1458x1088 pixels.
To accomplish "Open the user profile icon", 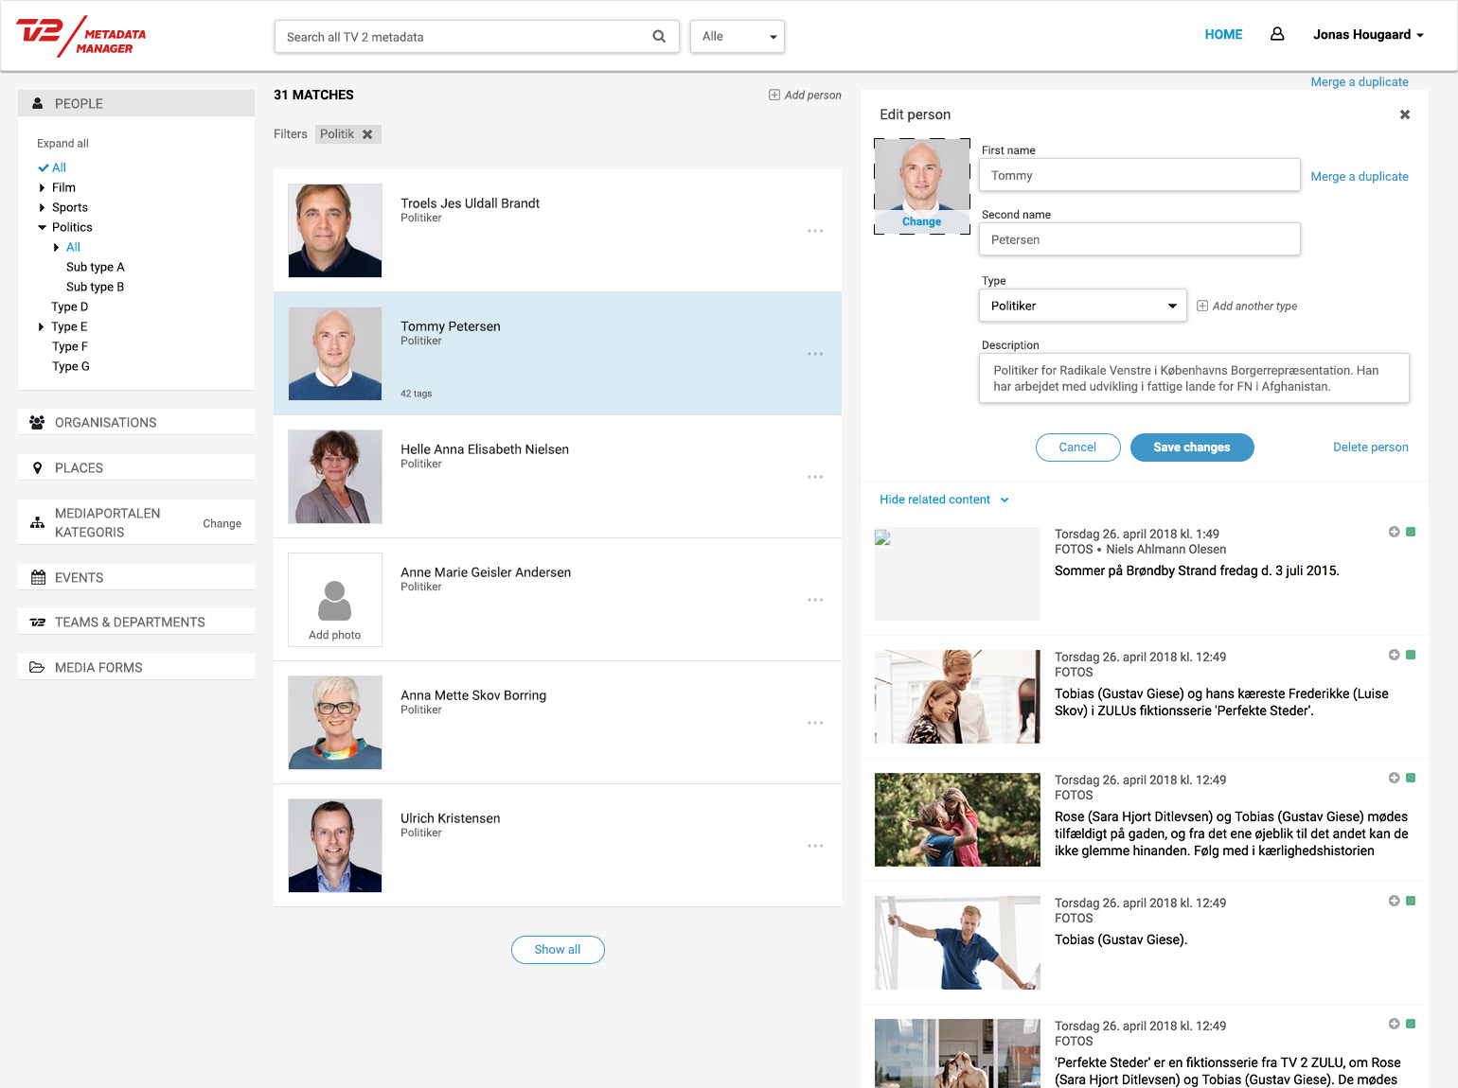I will coord(1277,34).
